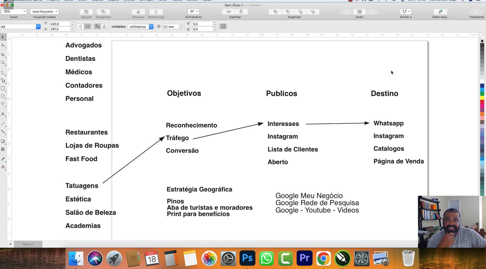Select the Text tool (A)
Screen dimensions: 486x269
click(x=3, y=114)
